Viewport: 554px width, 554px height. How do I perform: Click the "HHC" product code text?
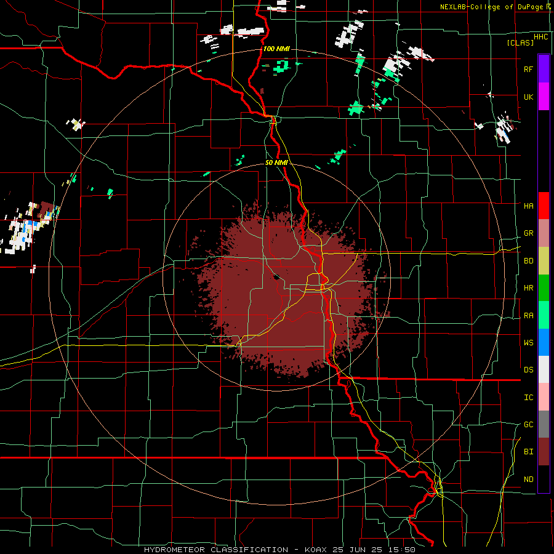tap(541, 37)
